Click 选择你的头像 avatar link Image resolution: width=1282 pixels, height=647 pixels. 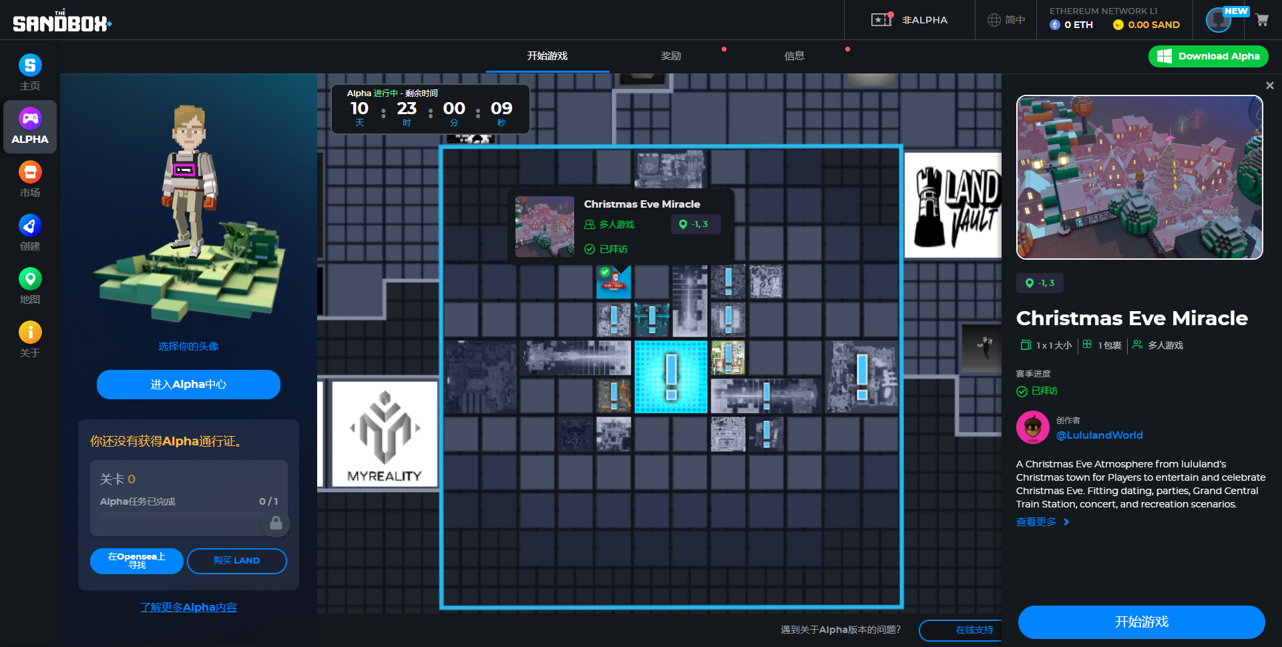click(188, 347)
